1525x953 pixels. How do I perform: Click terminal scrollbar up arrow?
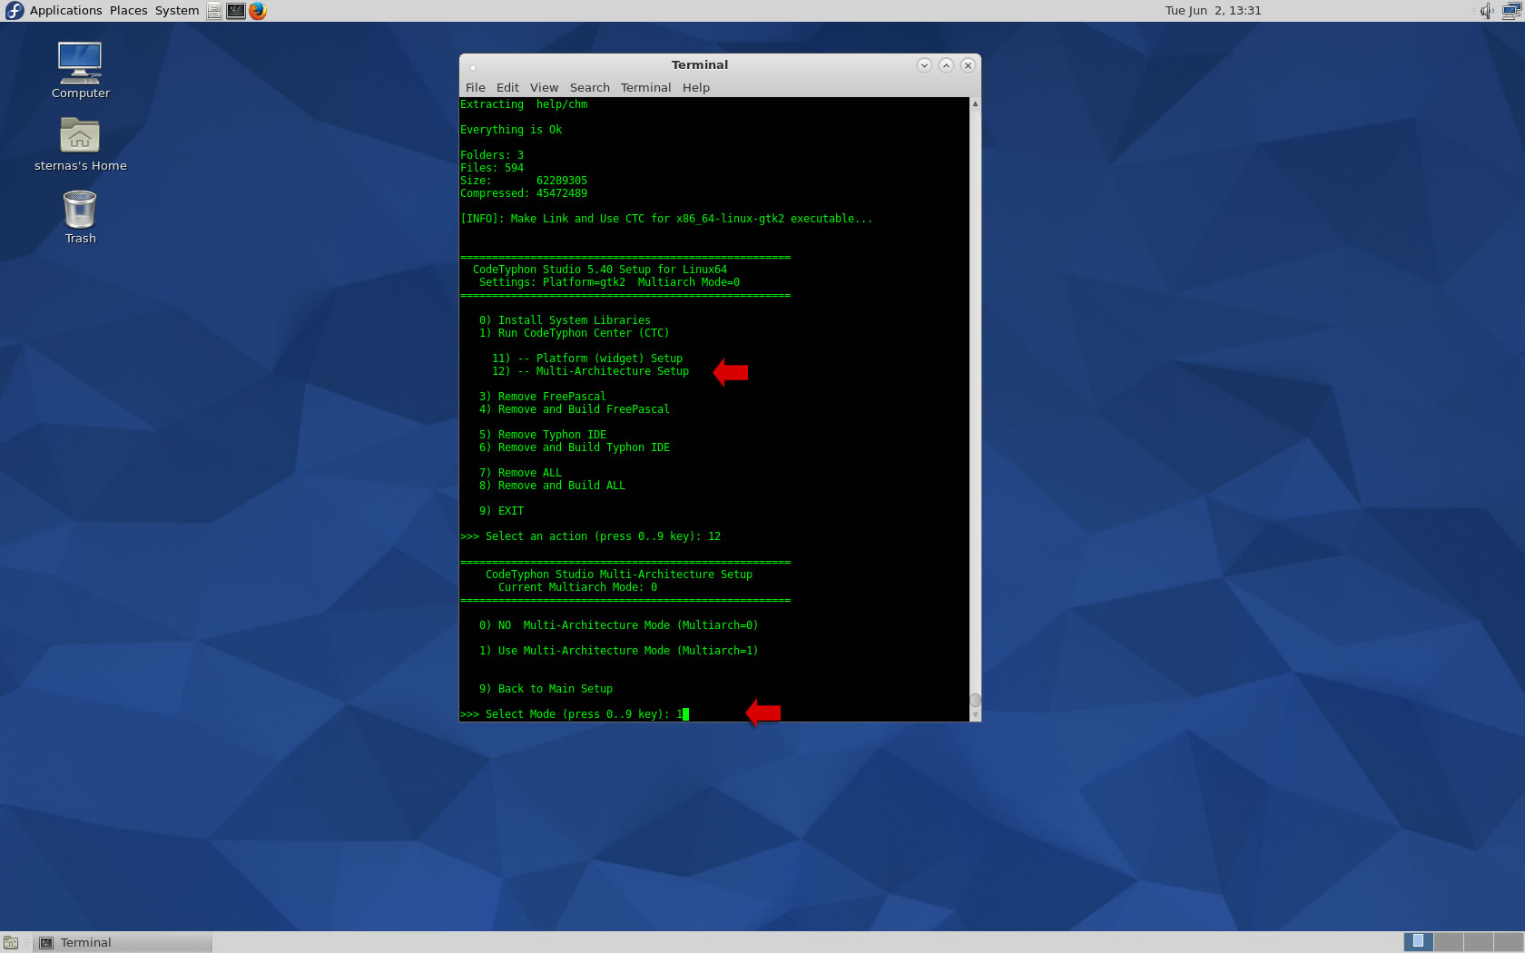[x=975, y=103]
